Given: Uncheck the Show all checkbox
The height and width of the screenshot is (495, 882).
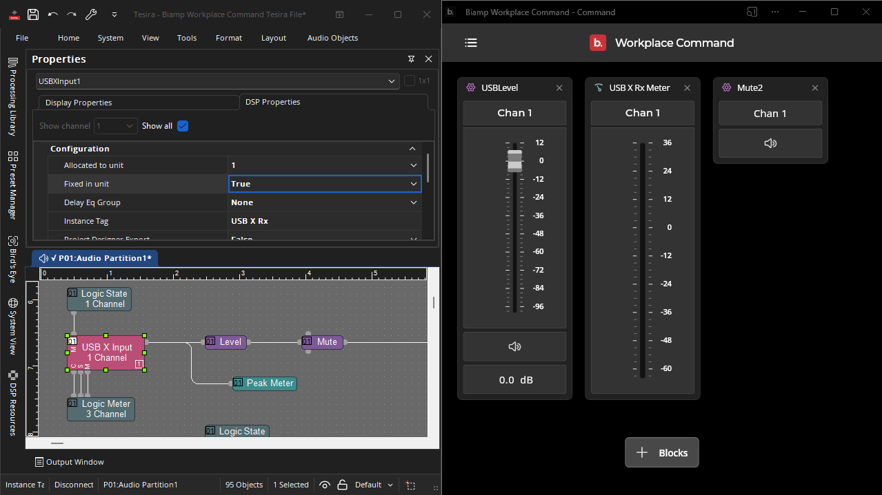Looking at the screenshot, I should point(183,126).
